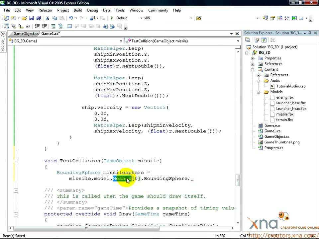319x239 pixels.
Task: Collapse the Content node in the tree
Action: tap(253, 70)
